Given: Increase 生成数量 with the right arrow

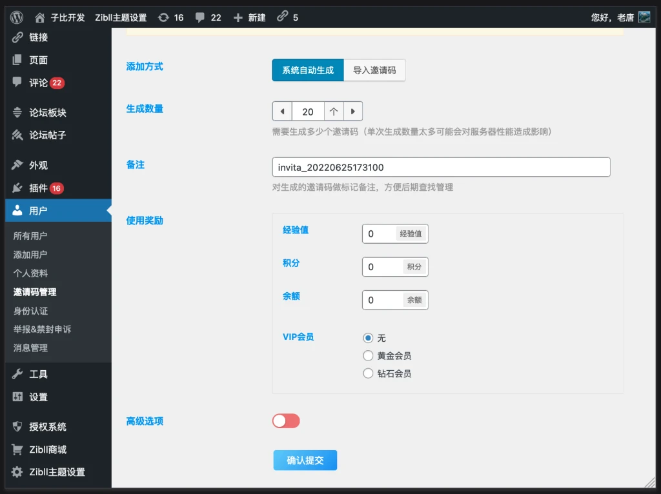Looking at the screenshot, I should (352, 112).
